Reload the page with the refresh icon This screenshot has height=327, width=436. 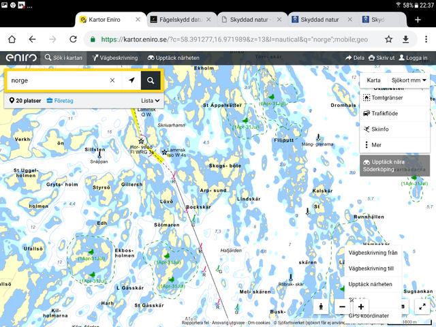click(x=73, y=40)
